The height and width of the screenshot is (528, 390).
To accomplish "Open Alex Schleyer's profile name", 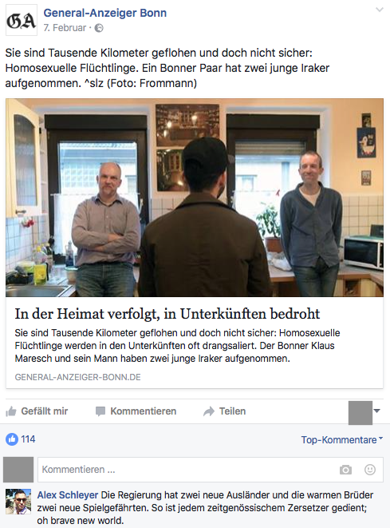I will point(68,495).
